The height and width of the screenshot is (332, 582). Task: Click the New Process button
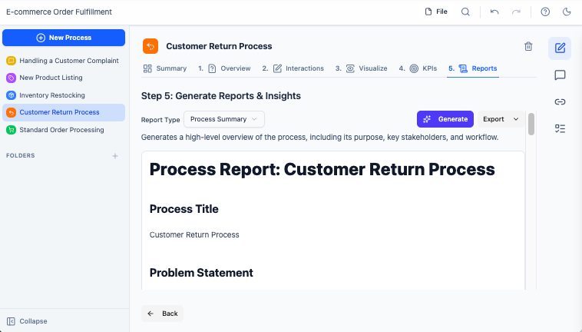pos(64,38)
